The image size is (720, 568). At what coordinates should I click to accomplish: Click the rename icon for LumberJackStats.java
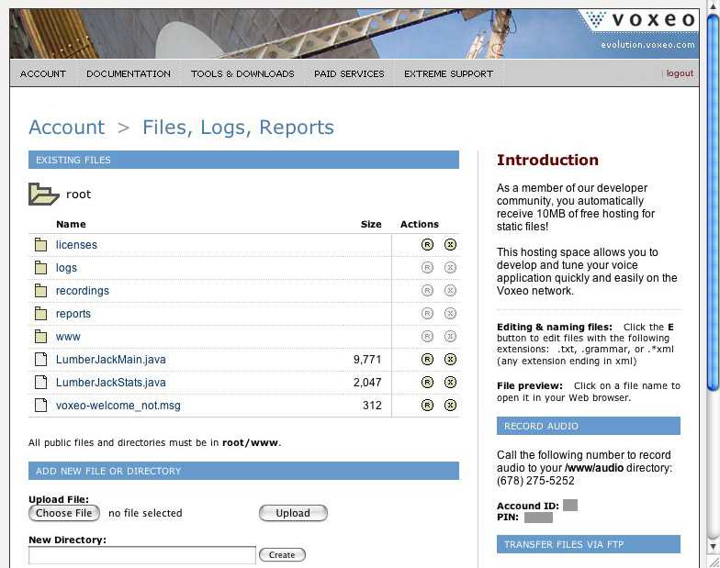pos(427,382)
